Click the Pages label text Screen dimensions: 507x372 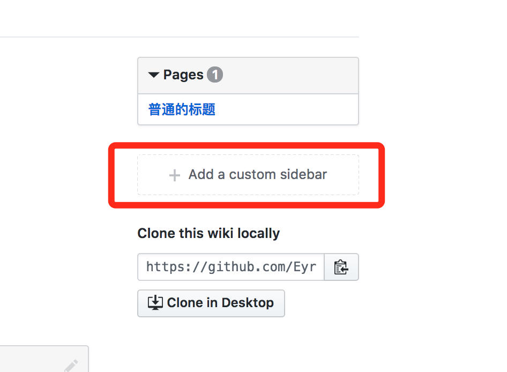[183, 75]
